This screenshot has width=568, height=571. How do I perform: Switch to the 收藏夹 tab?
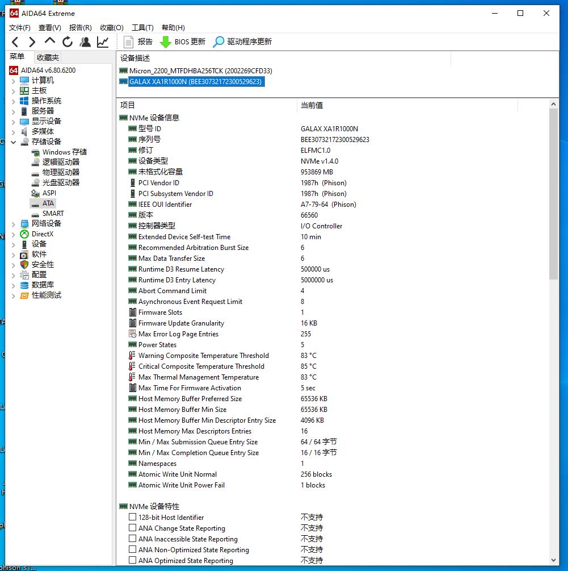48,57
